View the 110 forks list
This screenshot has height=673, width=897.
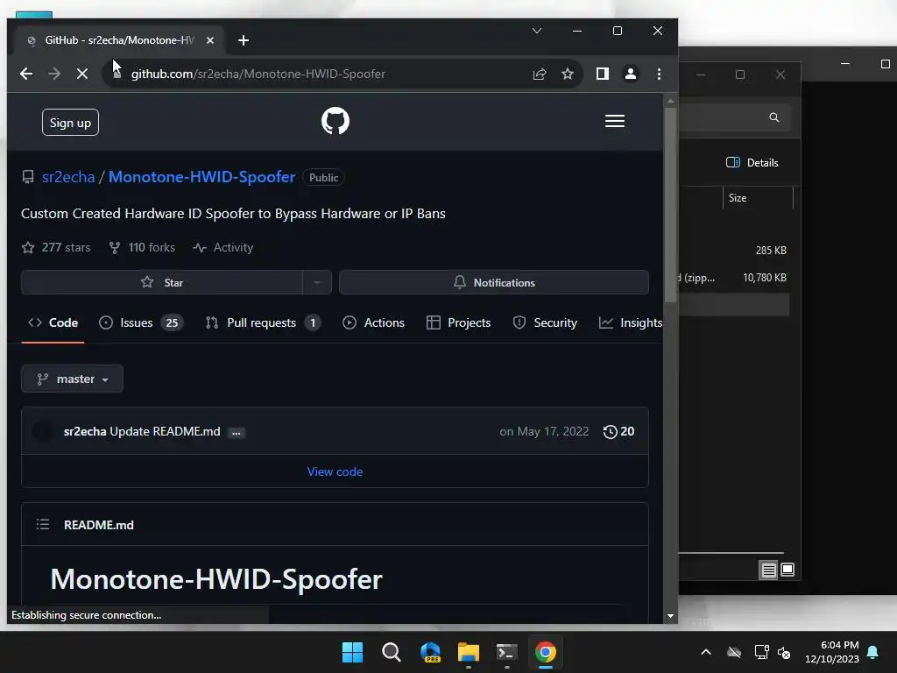(x=142, y=247)
